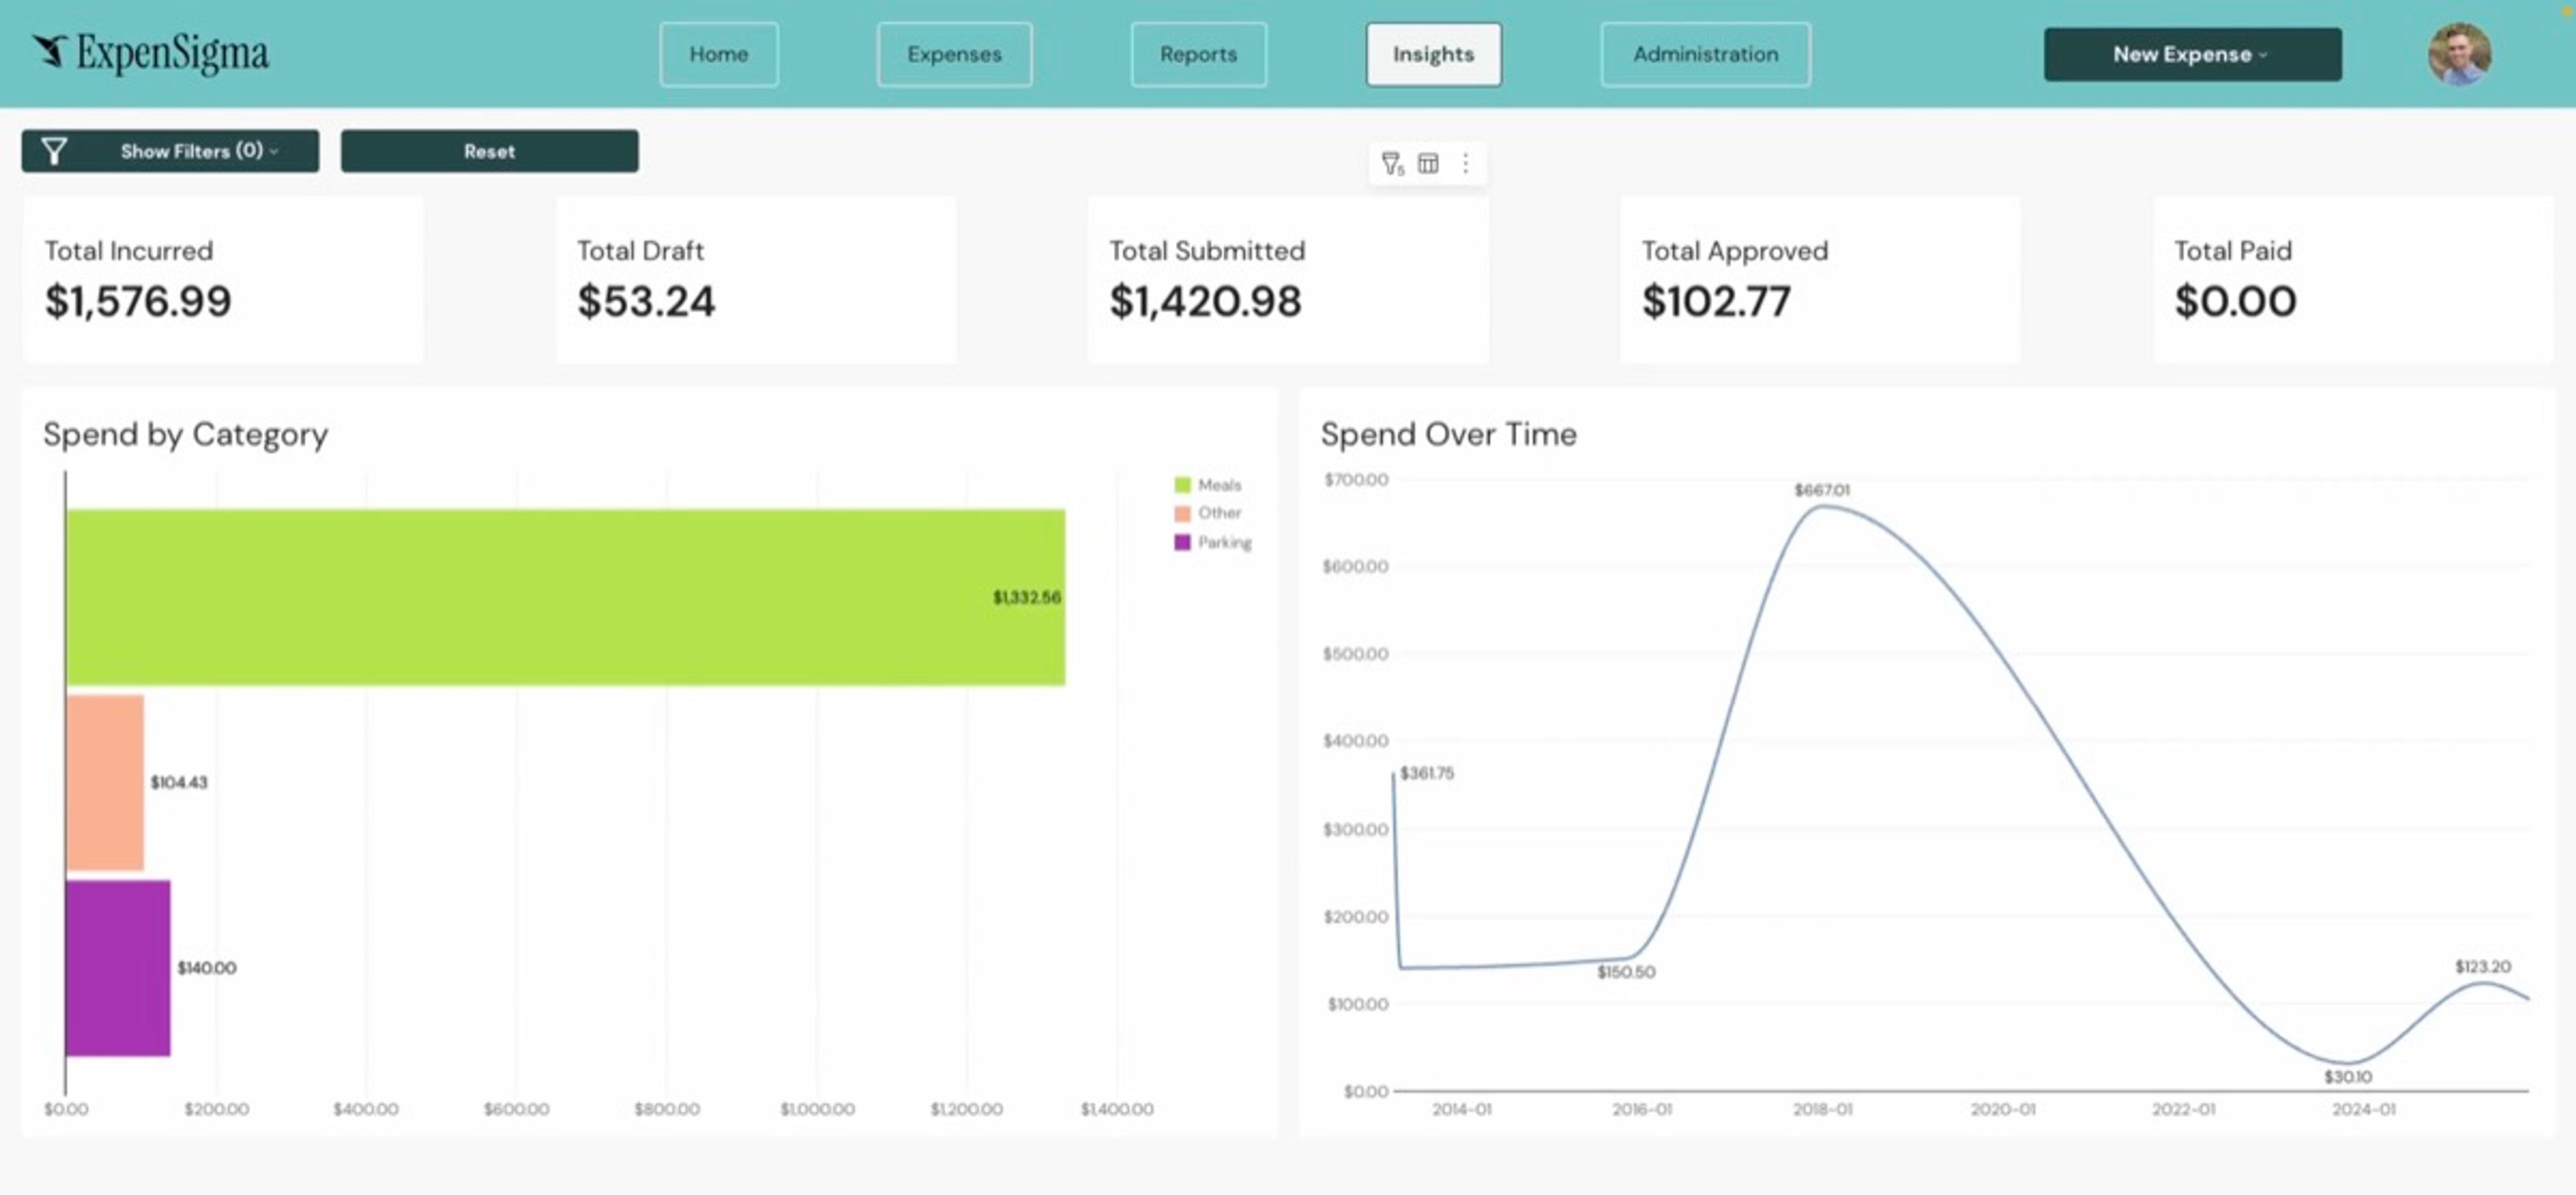Click the green Meals bar in the chart
The width and height of the screenshot is (2576, 1195).
pos(565,597)
